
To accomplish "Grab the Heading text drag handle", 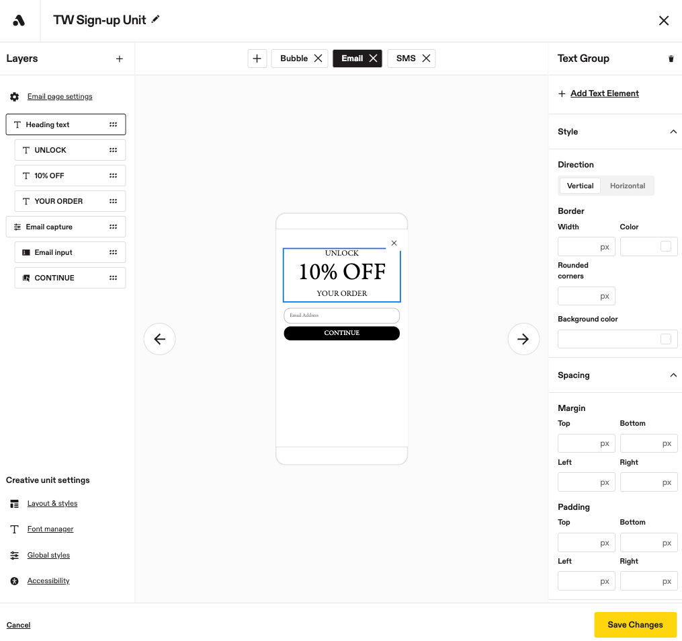I will [x=113, y=124].
